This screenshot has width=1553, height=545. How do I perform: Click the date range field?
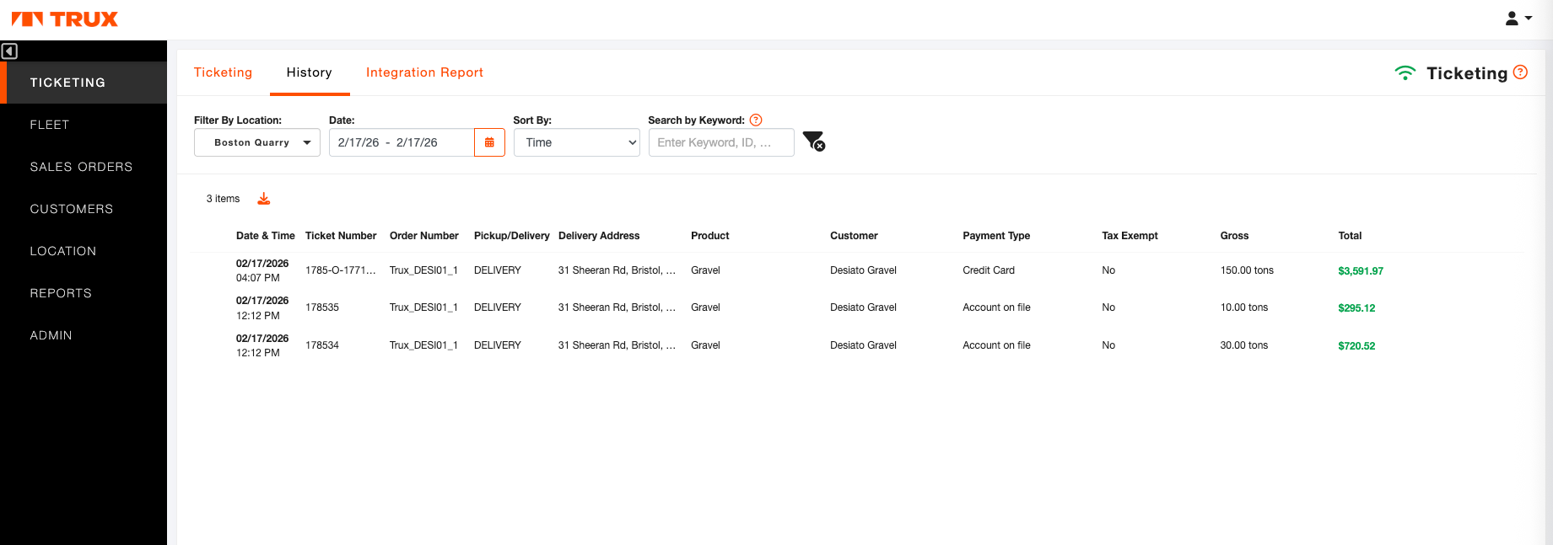402,142
